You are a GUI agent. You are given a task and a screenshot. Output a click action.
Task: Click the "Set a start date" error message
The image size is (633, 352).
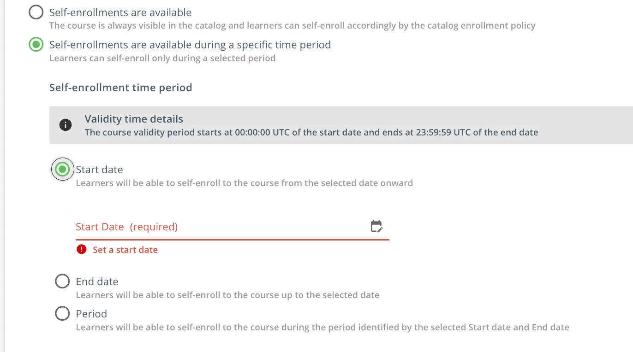[x=125, y=250]
